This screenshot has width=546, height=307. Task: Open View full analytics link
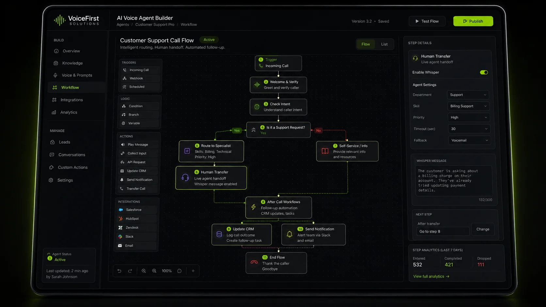coord(431,276)
